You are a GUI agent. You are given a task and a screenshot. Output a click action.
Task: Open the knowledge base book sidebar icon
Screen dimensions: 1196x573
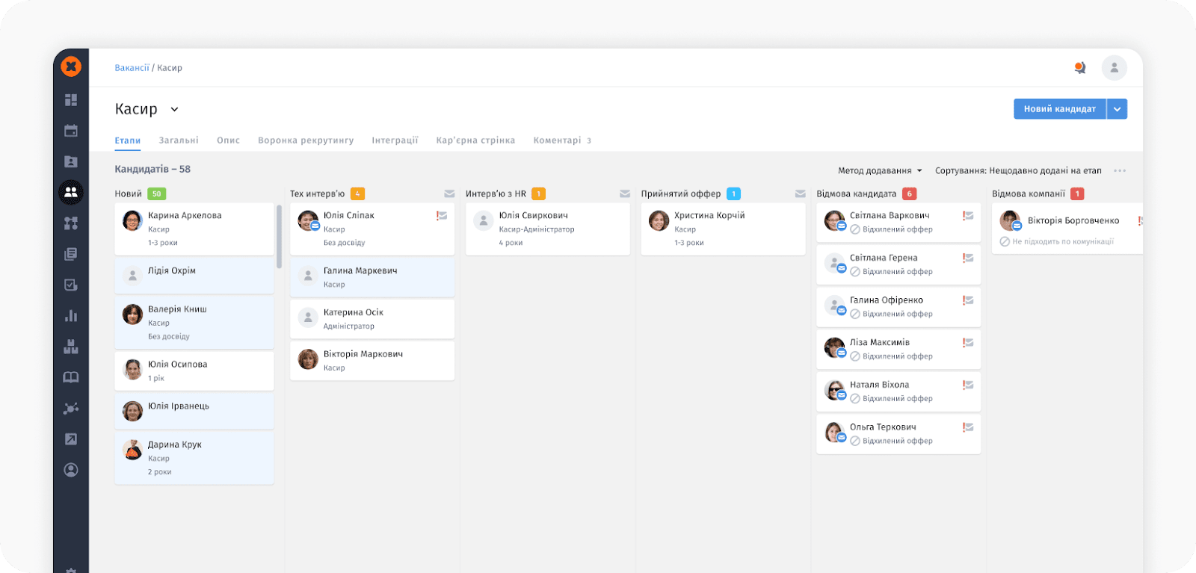click(x=71, y=377)
